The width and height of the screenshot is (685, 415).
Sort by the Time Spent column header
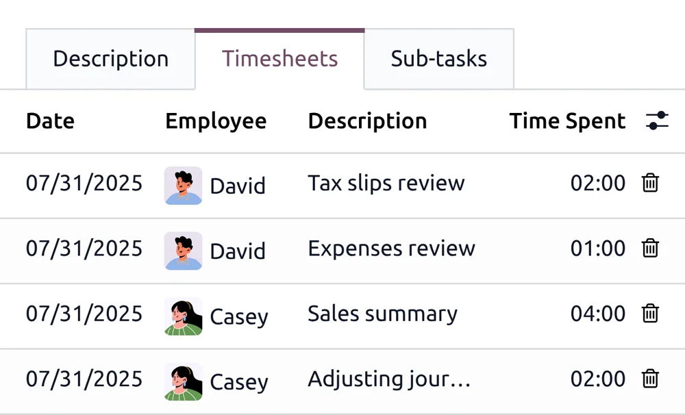pos(567,121)
